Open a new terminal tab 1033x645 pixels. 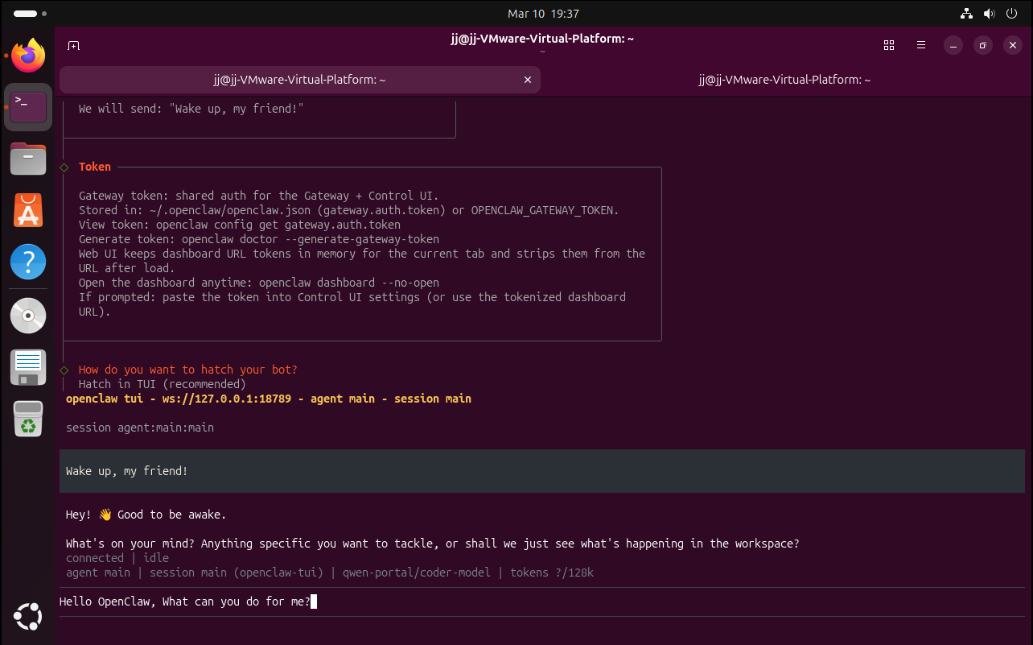[x=73, y=46]
